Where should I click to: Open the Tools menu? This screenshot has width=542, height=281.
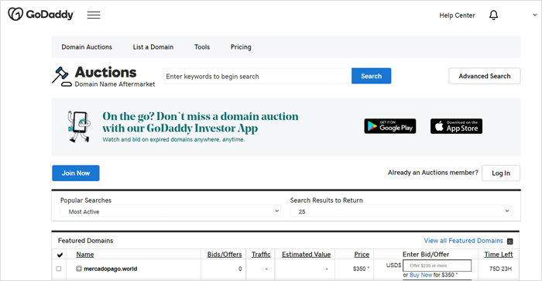pos(202,47)
